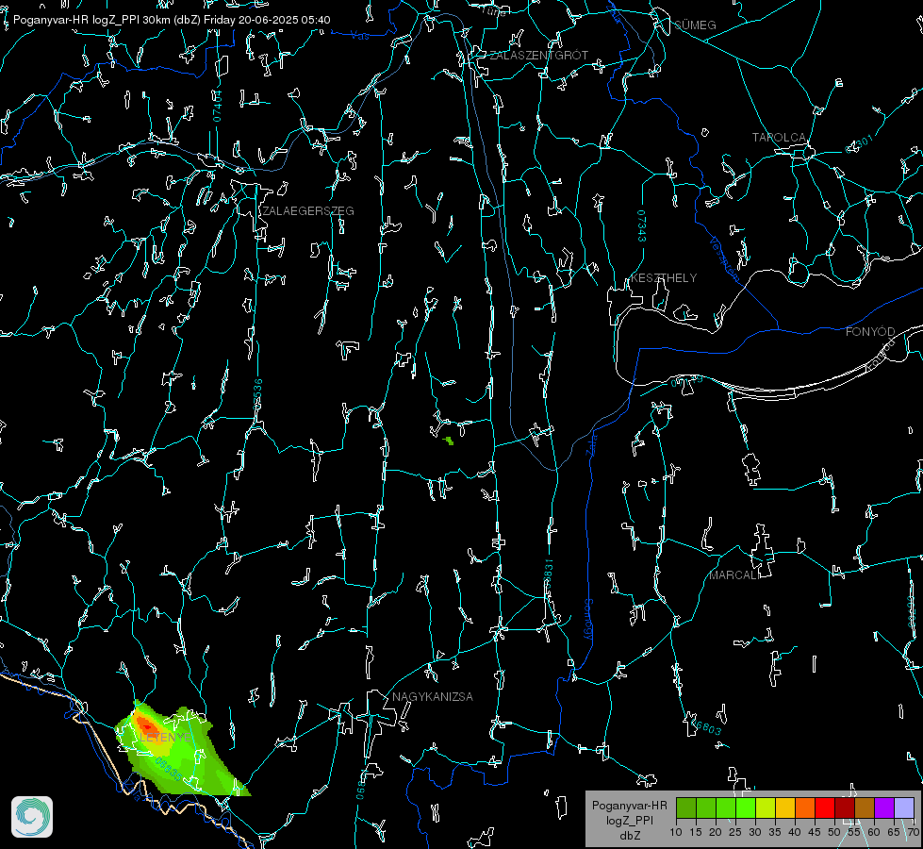This screenshot has height=849, width=923.
Task: Pick the 50-55 dBZ dark red swatch
Action: coord(844,807)
